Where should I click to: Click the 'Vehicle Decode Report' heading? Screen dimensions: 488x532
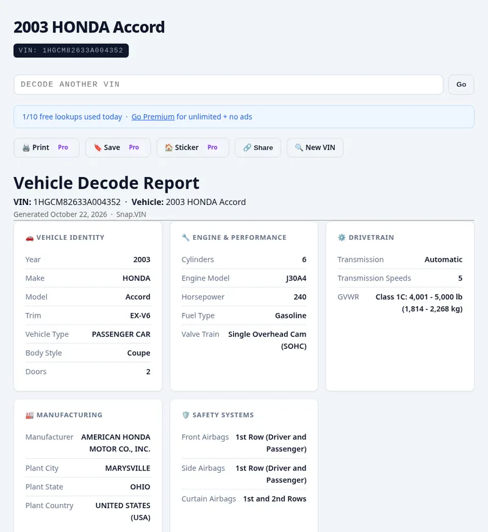(x=106, y=183)
